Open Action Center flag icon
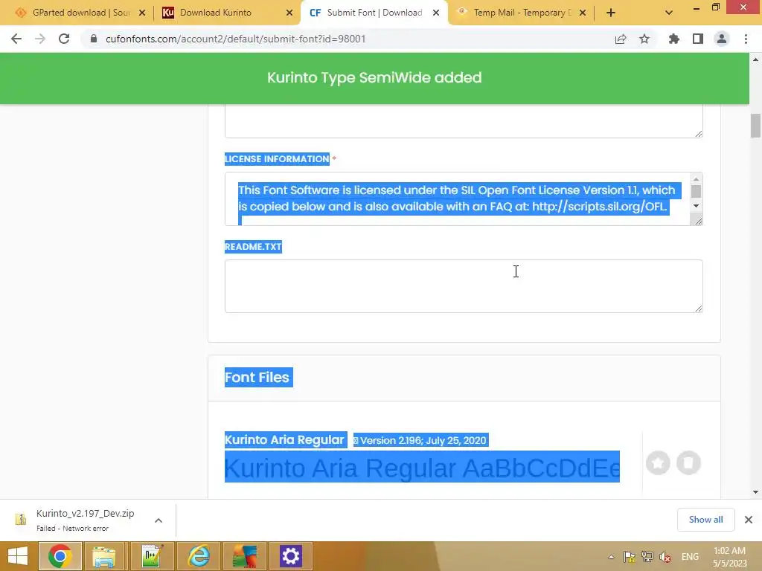The image size is (762, 571). (x=629, y=557)
